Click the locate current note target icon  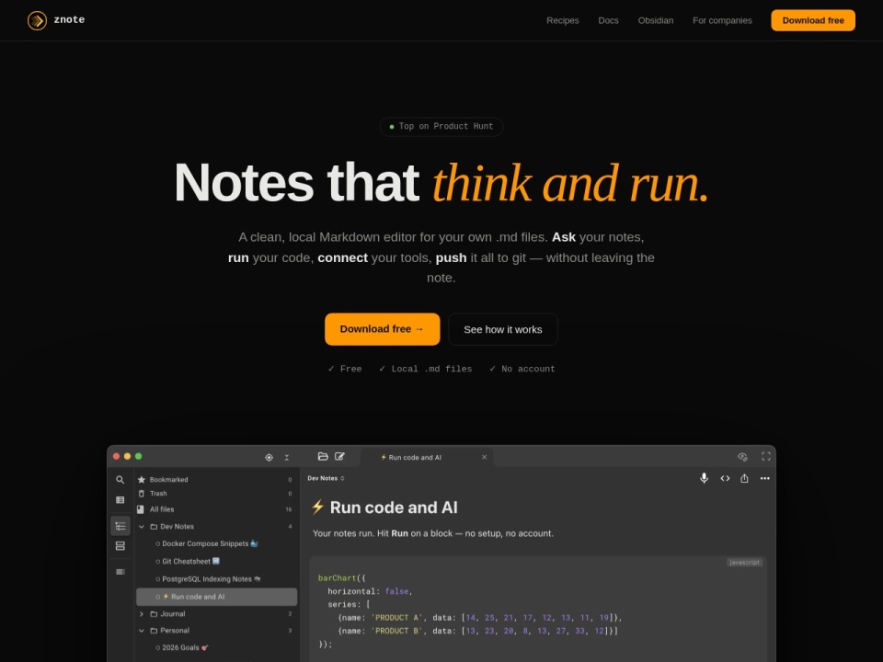point(269,457)
